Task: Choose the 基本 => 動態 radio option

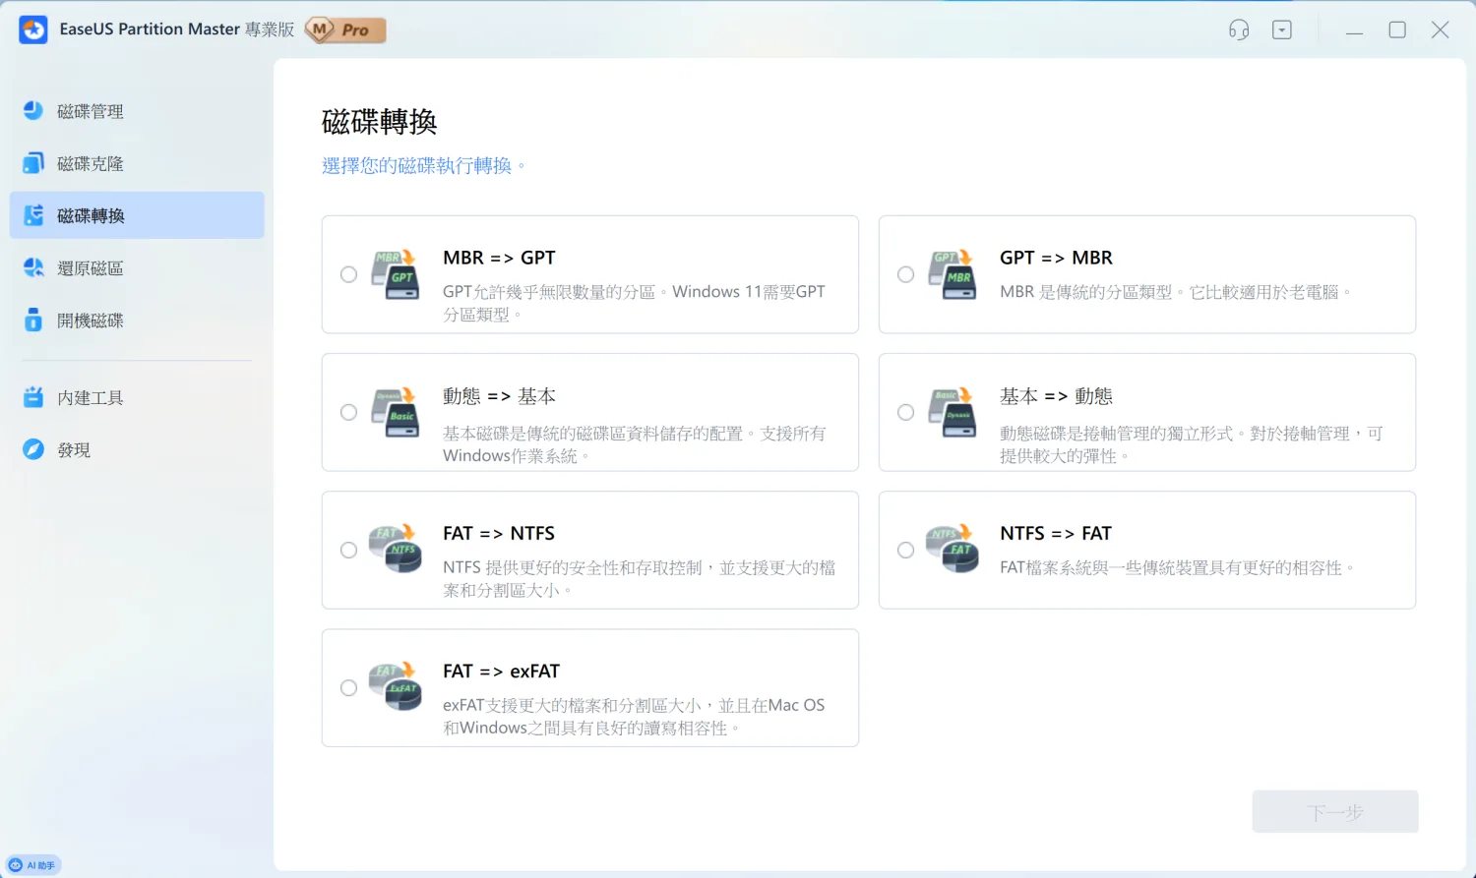Action: [x=905, y=412]
